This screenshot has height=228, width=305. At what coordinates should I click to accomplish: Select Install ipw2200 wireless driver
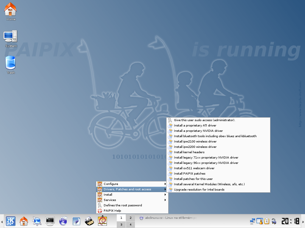click(218, 147)
